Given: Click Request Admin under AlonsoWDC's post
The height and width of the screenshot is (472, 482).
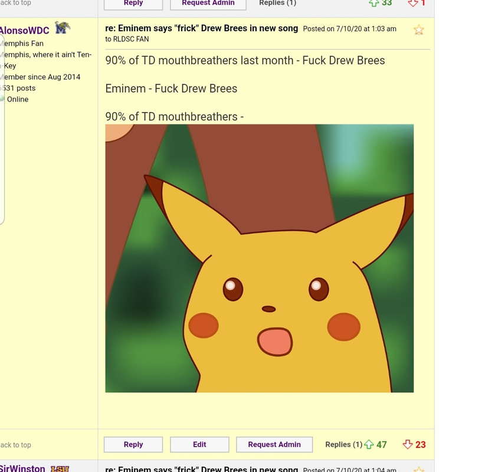Looking at the screenshot, I should point(274,444).
